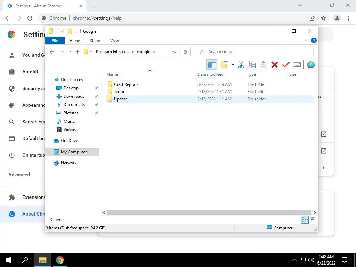Open the New folder dropdown arrow

tap(233, 65)
